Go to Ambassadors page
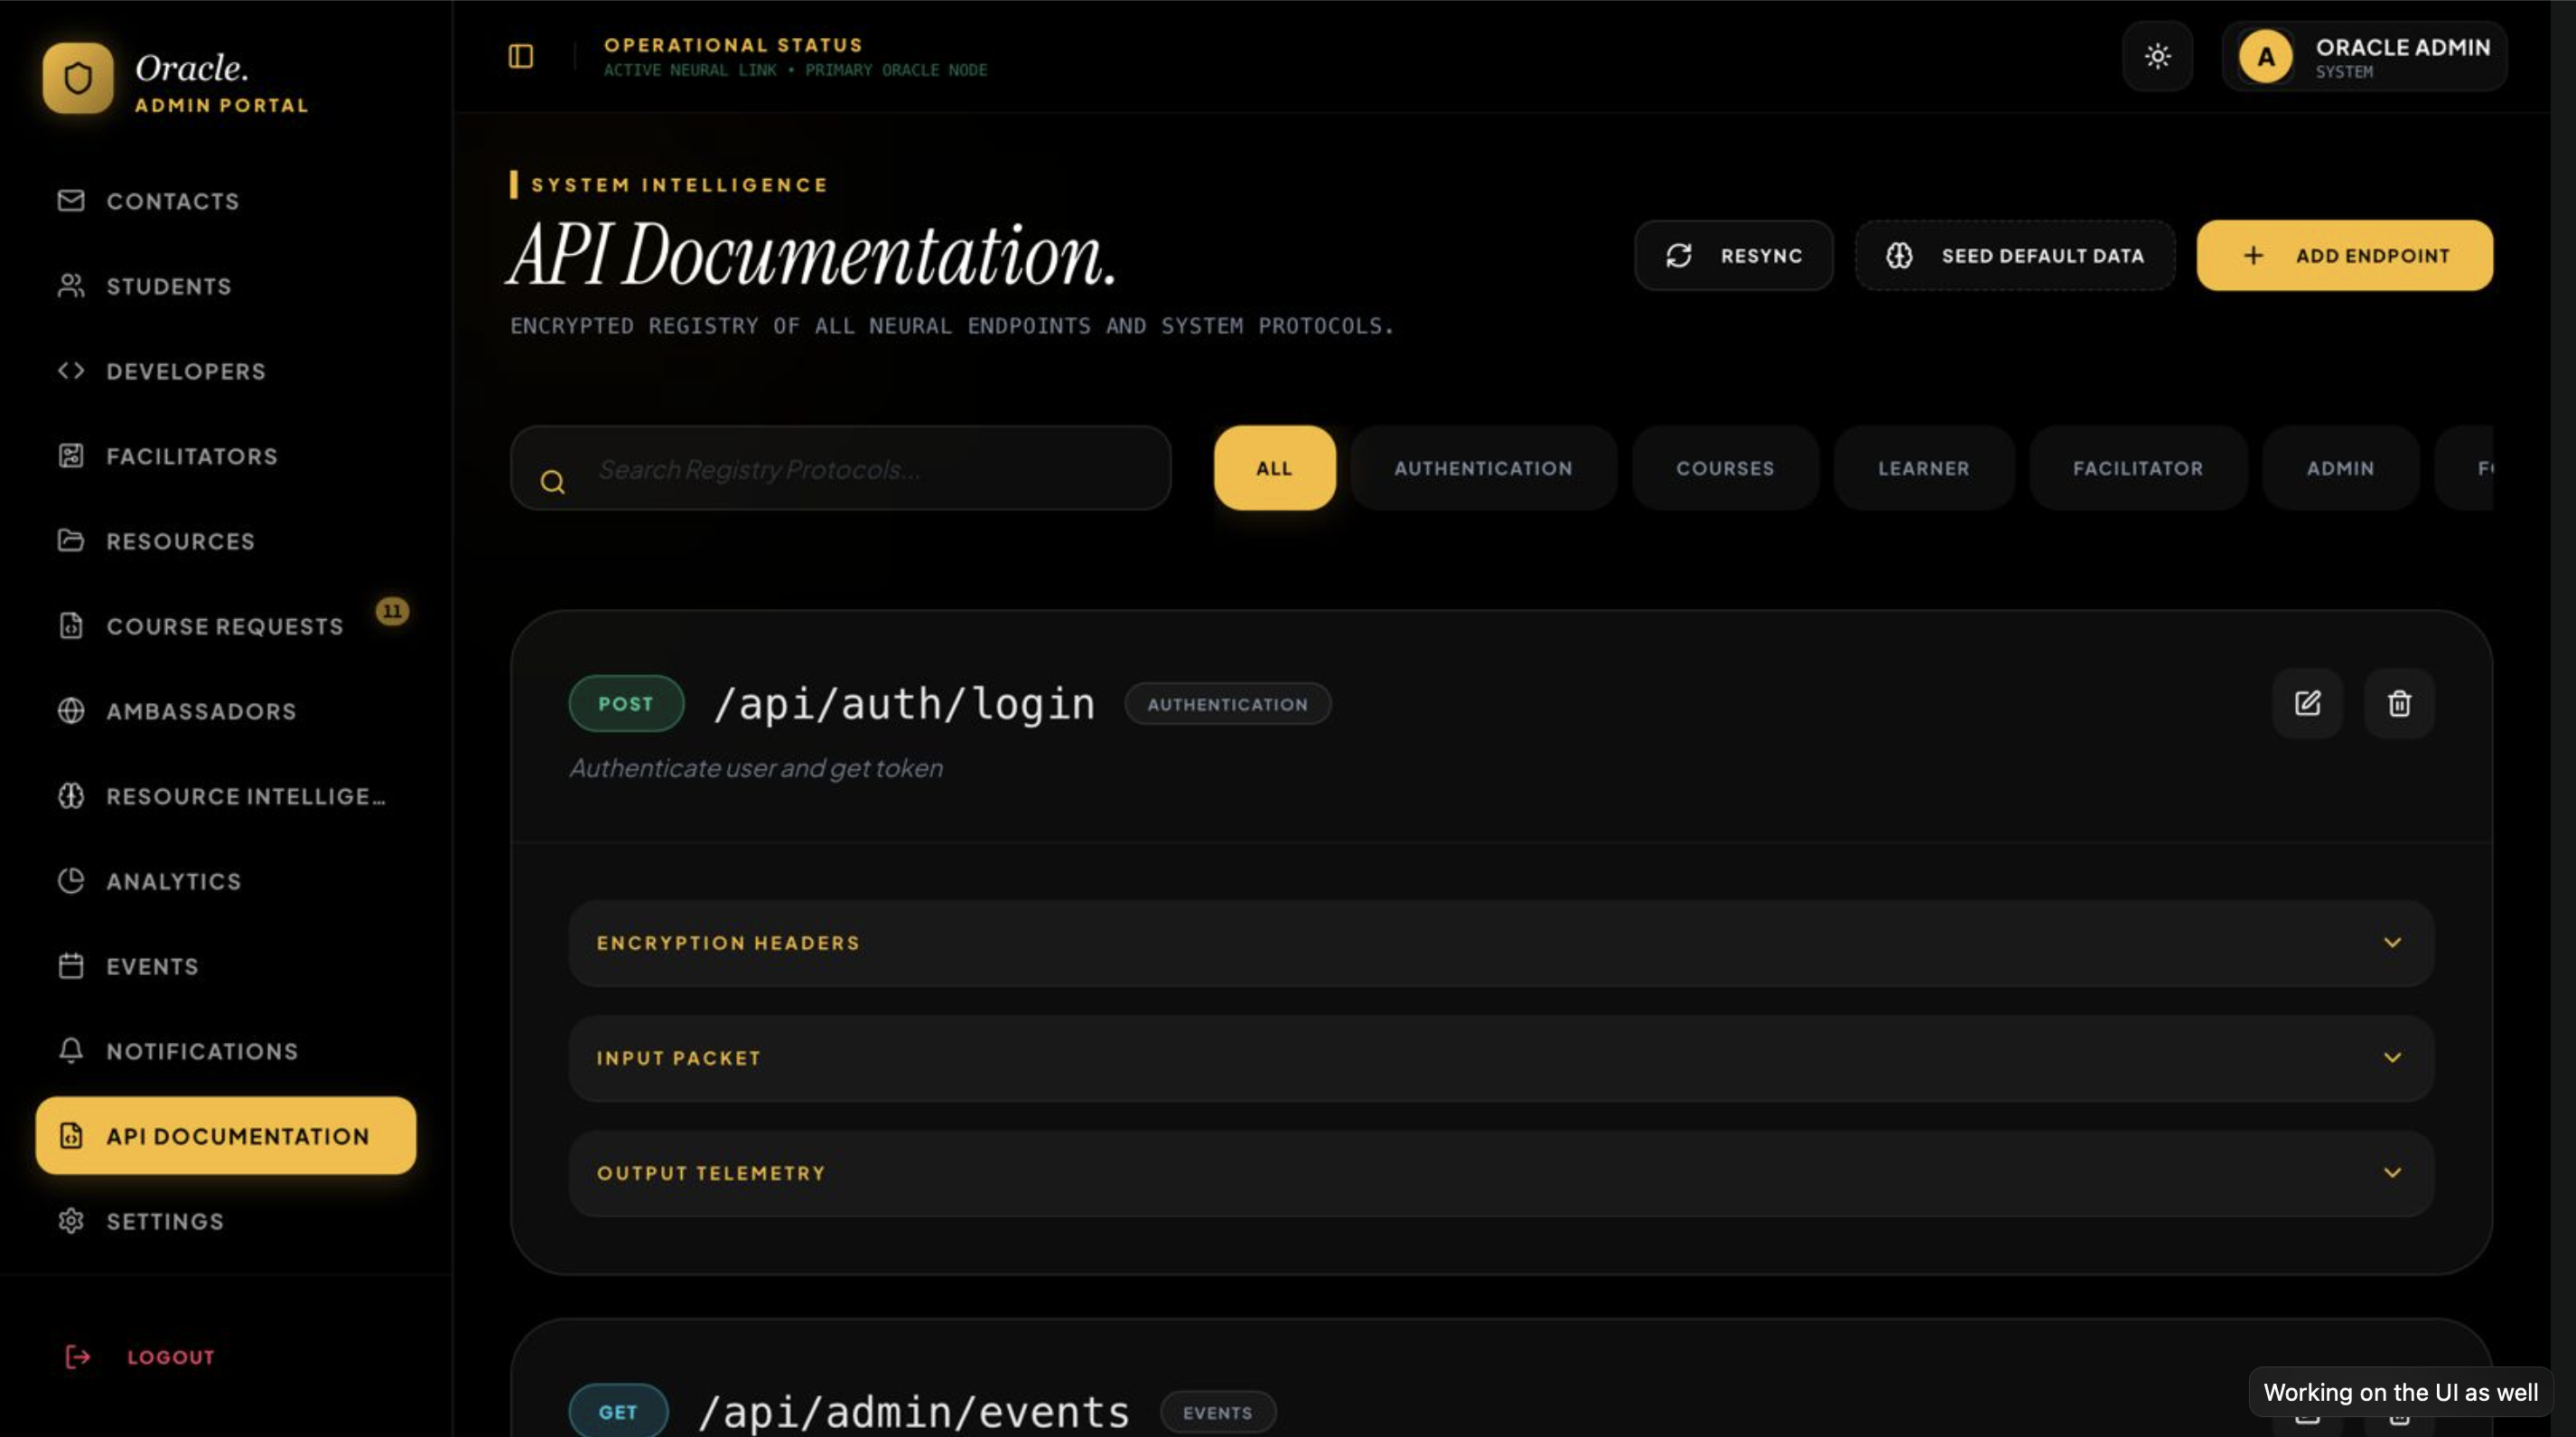Screen dimensions: 2576x1437 [x=226, y=711]
